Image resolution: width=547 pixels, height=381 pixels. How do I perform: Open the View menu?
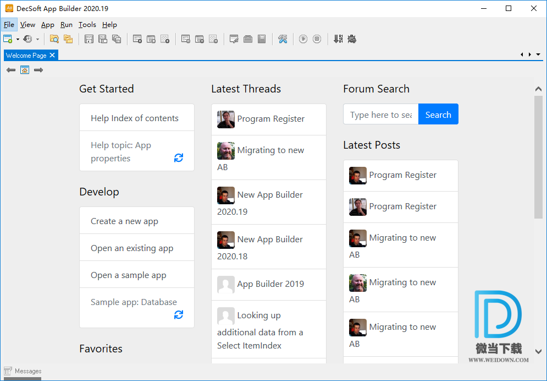coord(27,25)
